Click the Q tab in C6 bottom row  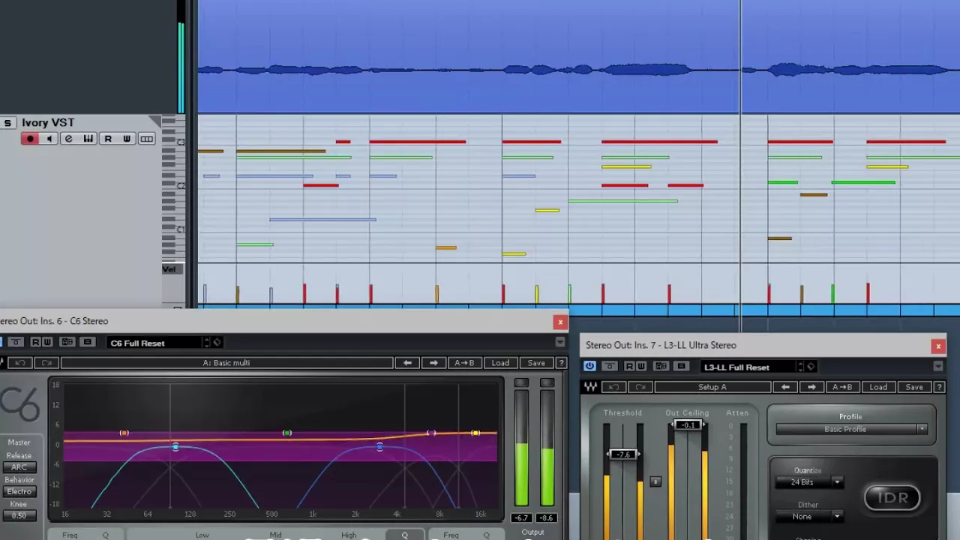click(x=404, y=535)
